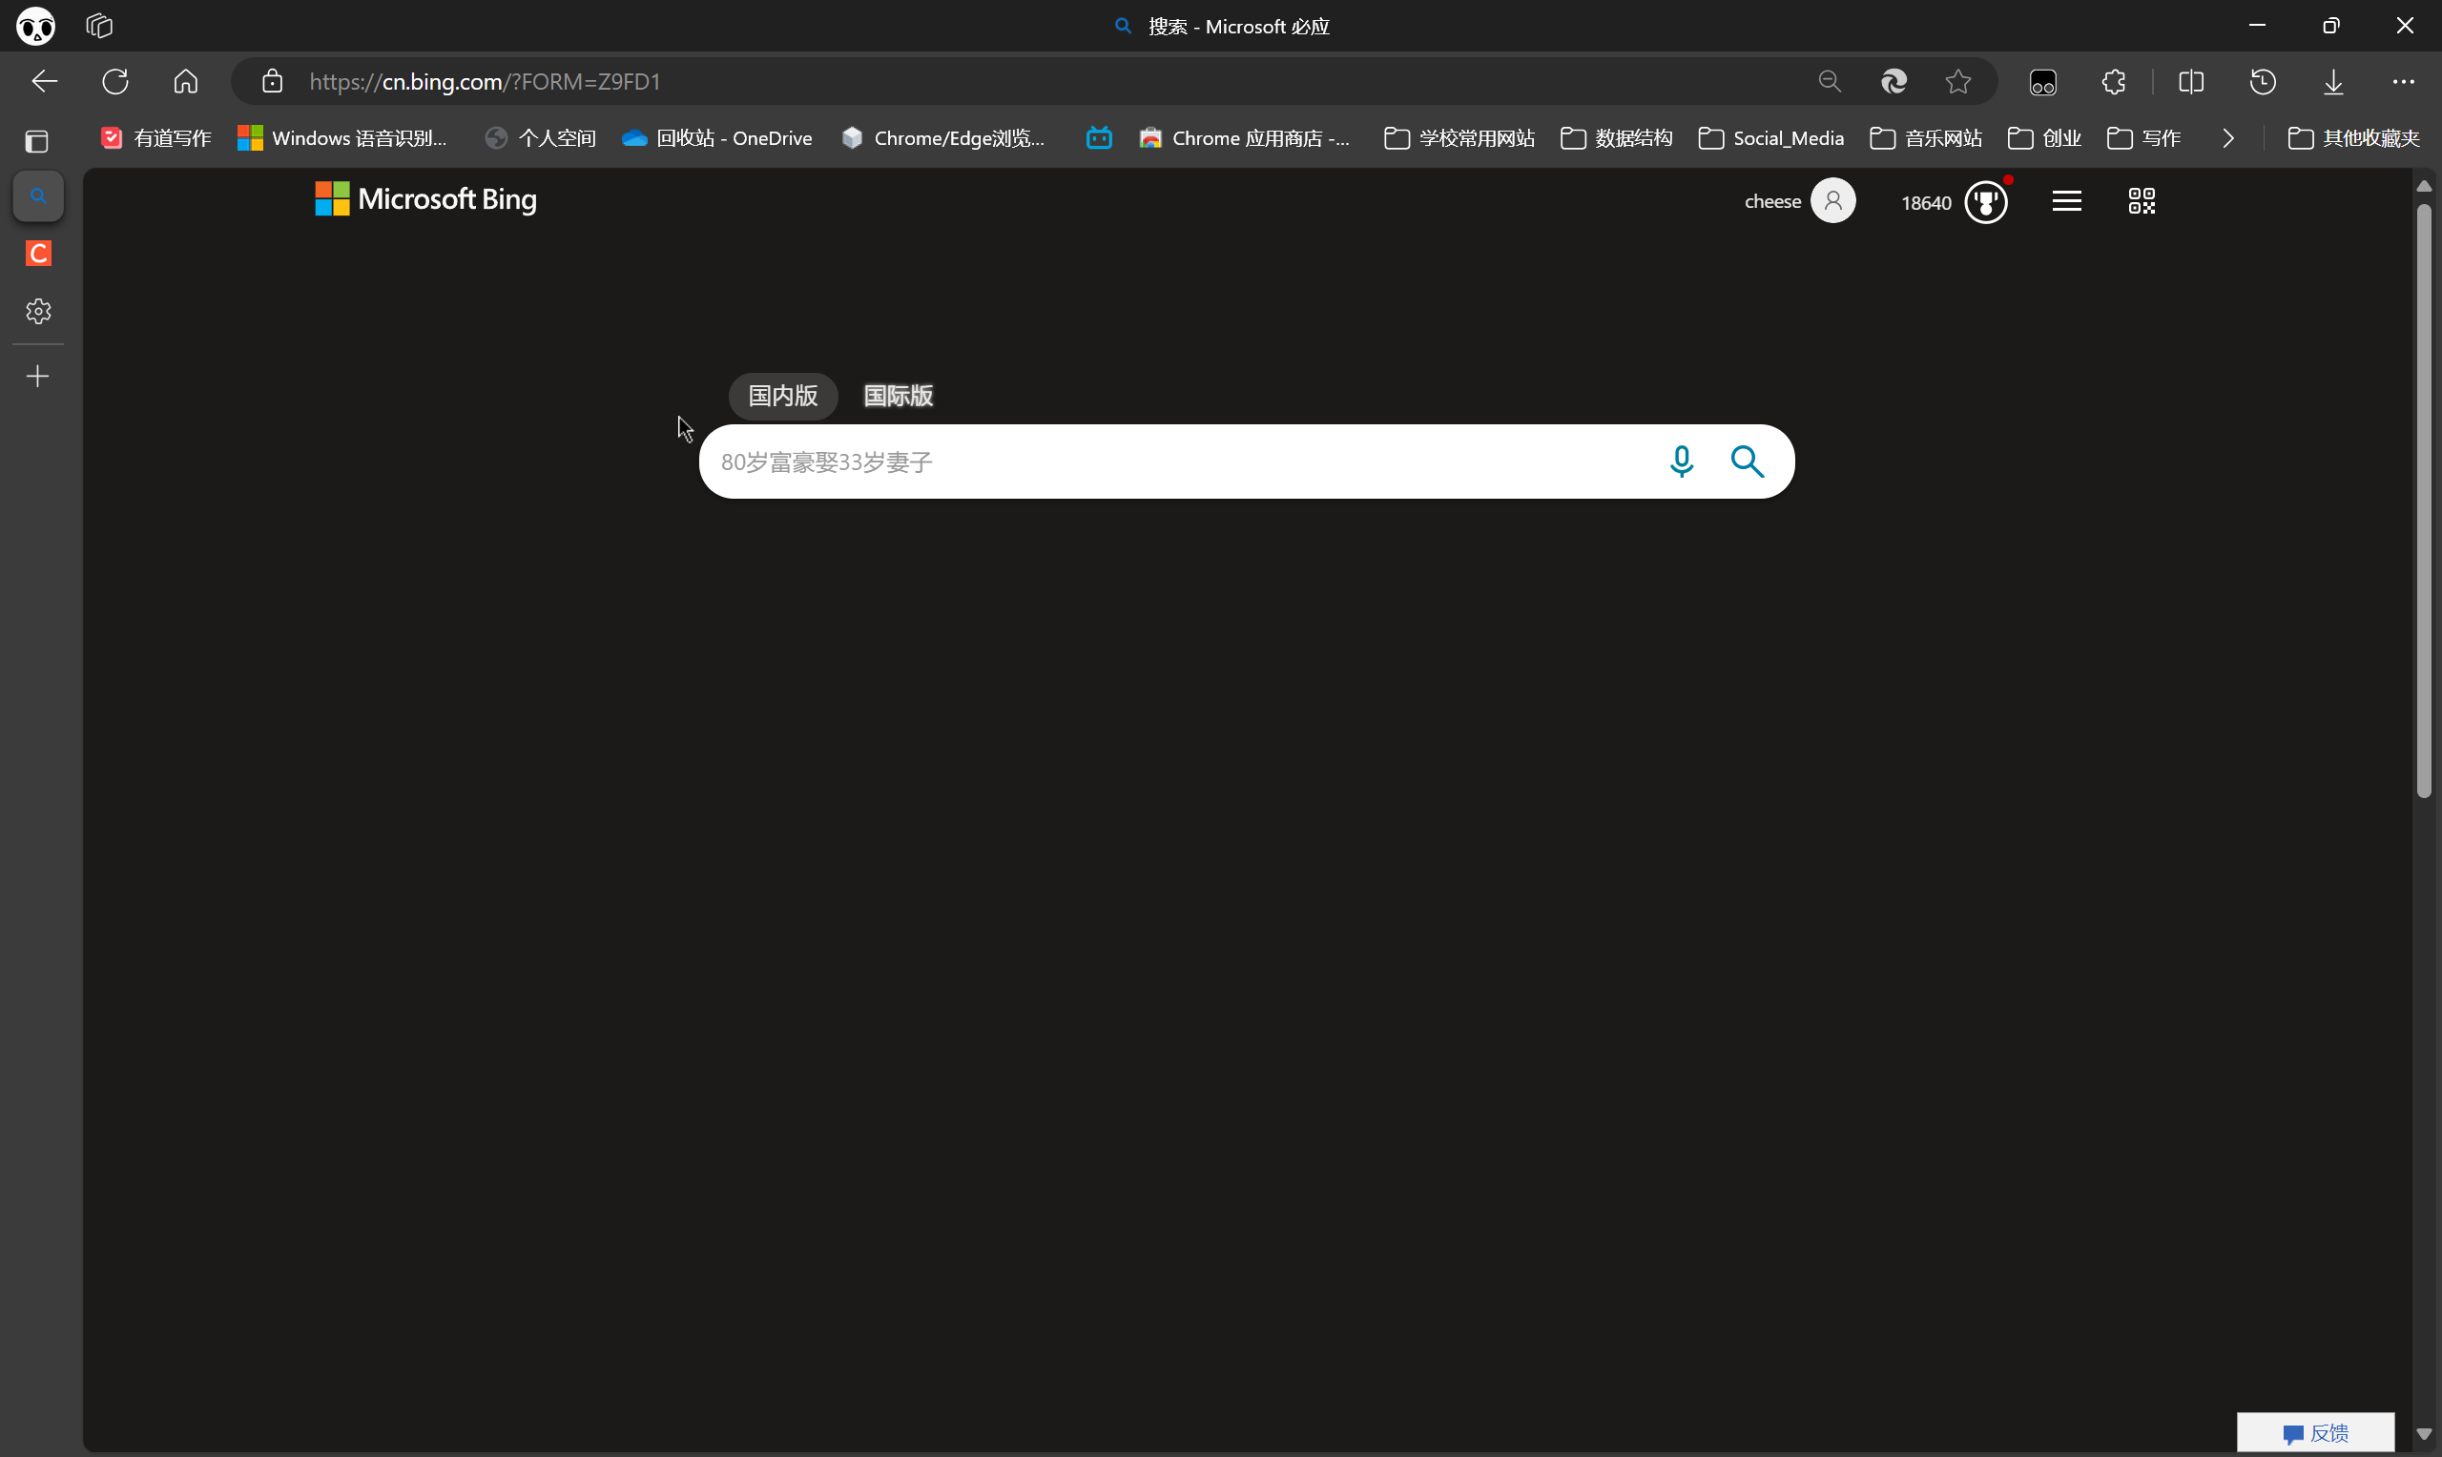Open browser extensions puzzle icon
The width and height of the screenshot is (2442, 1457).
[x=2114, y=81]
